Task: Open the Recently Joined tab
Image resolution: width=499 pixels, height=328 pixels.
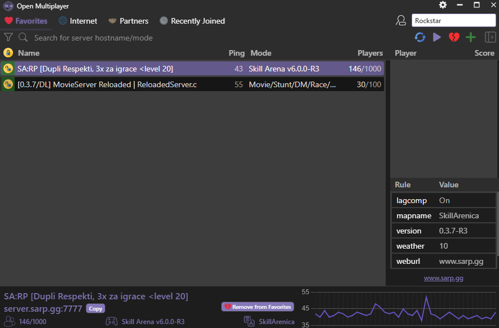Action: tap(192, 21)
